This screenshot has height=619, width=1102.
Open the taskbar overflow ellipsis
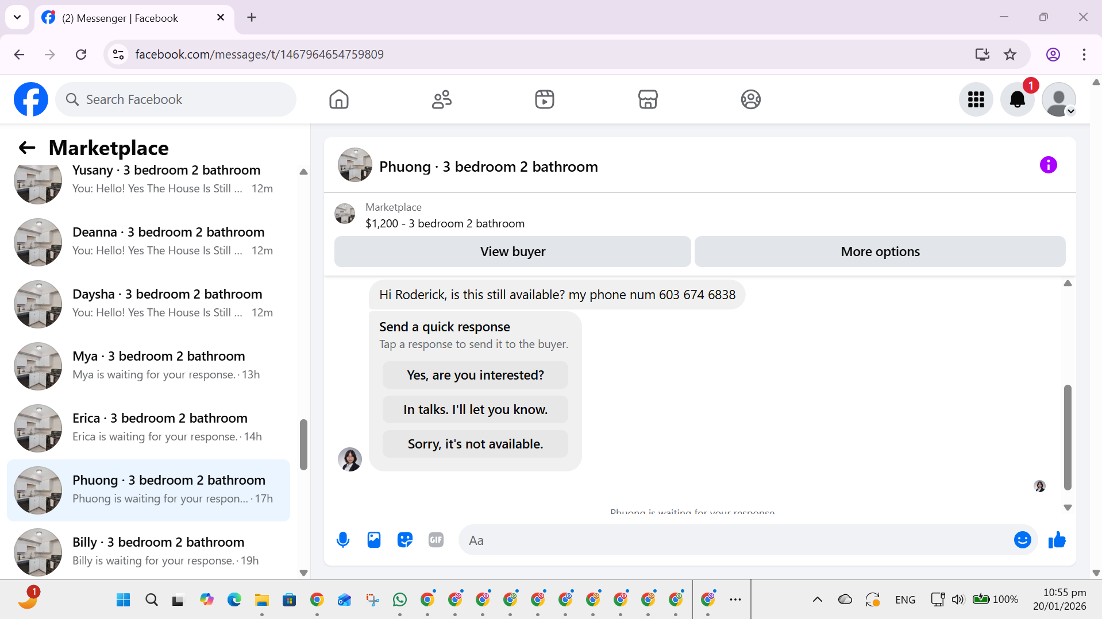click(x=735, y=599)
